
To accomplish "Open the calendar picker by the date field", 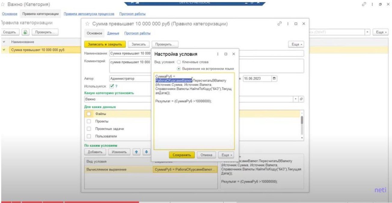I will pyautogui.click(x=274, y=79).
